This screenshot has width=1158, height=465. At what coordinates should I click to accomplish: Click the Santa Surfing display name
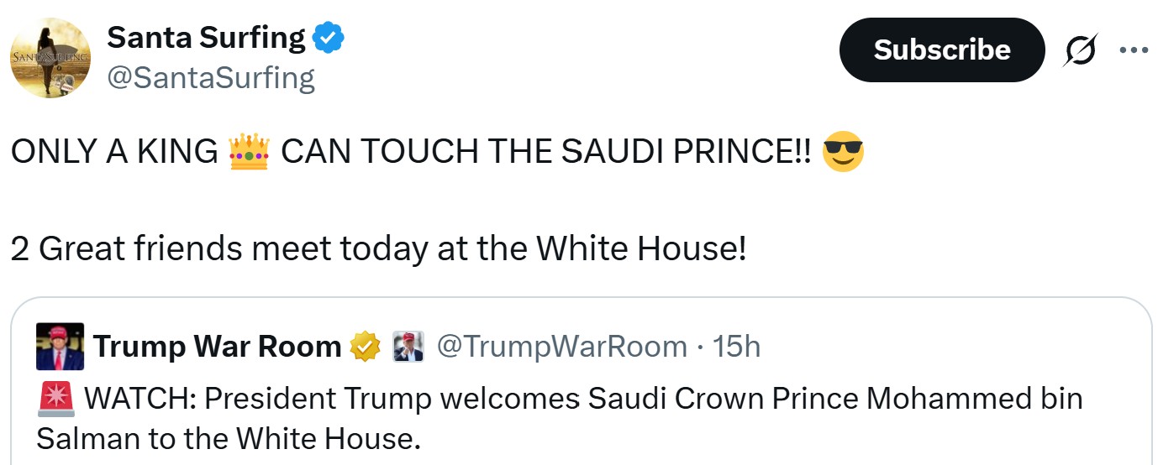[x=207, y=37]
